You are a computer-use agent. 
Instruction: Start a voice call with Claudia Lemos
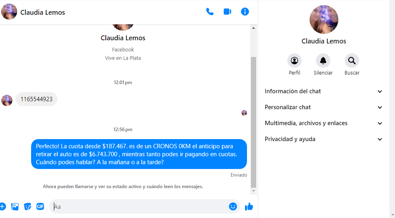[x=209, y=12]
